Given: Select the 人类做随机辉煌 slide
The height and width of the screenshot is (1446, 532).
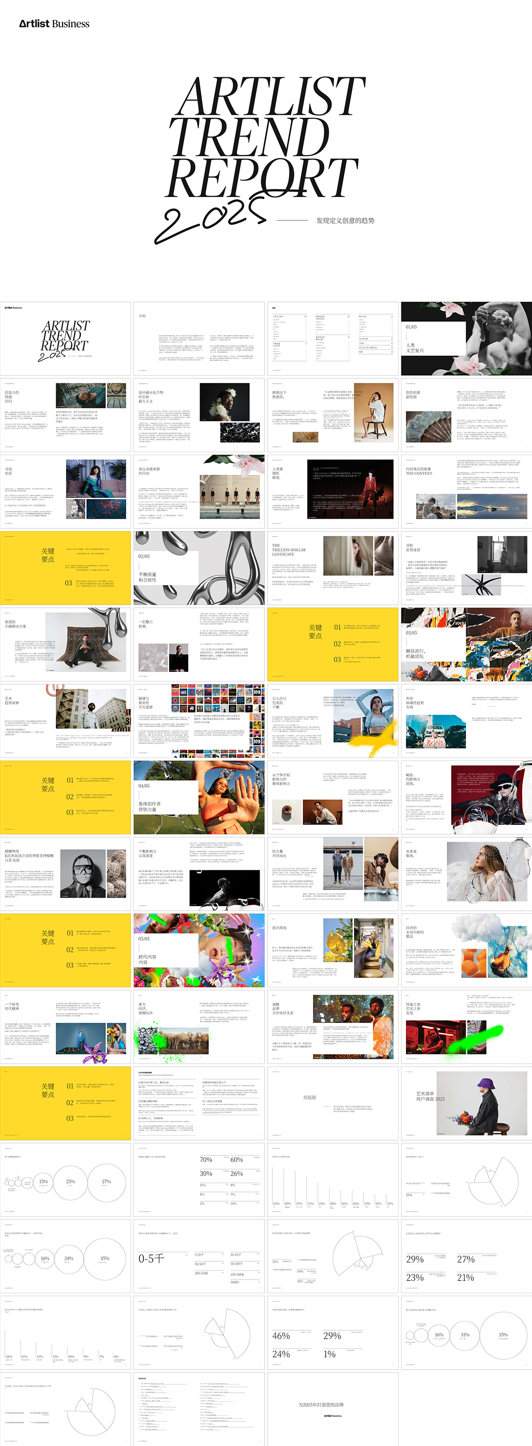Looking at the screenshot, I should coord(333,492).
